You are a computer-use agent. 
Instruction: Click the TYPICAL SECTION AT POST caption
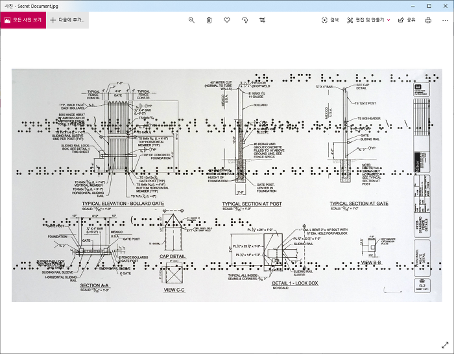point(252,204)
